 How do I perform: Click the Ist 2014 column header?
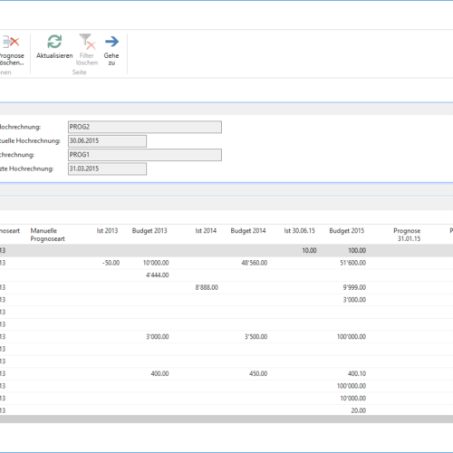point(206,231)
